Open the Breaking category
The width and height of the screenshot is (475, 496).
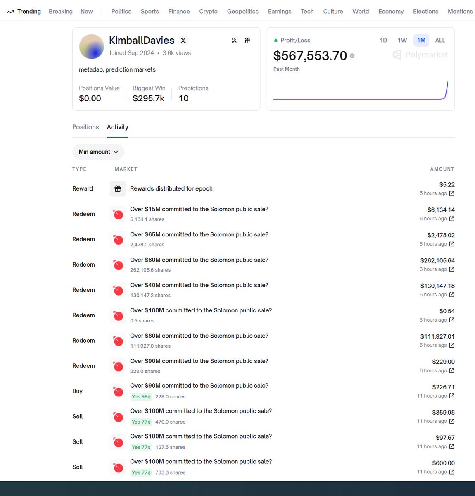pyautogui.click(x=61, y=12)
